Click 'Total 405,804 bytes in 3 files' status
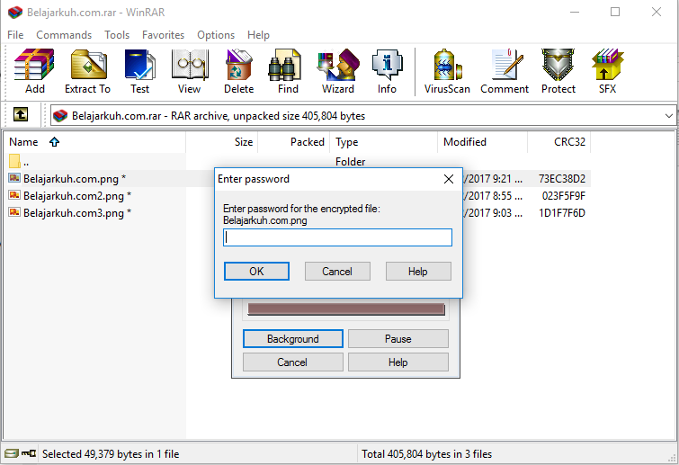This screenshot has height=465, width=679. click(x=426, y=453)
